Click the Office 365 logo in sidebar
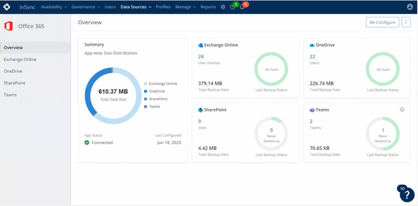This screenshot has width=418, height=206. click(x=8, y=25)
